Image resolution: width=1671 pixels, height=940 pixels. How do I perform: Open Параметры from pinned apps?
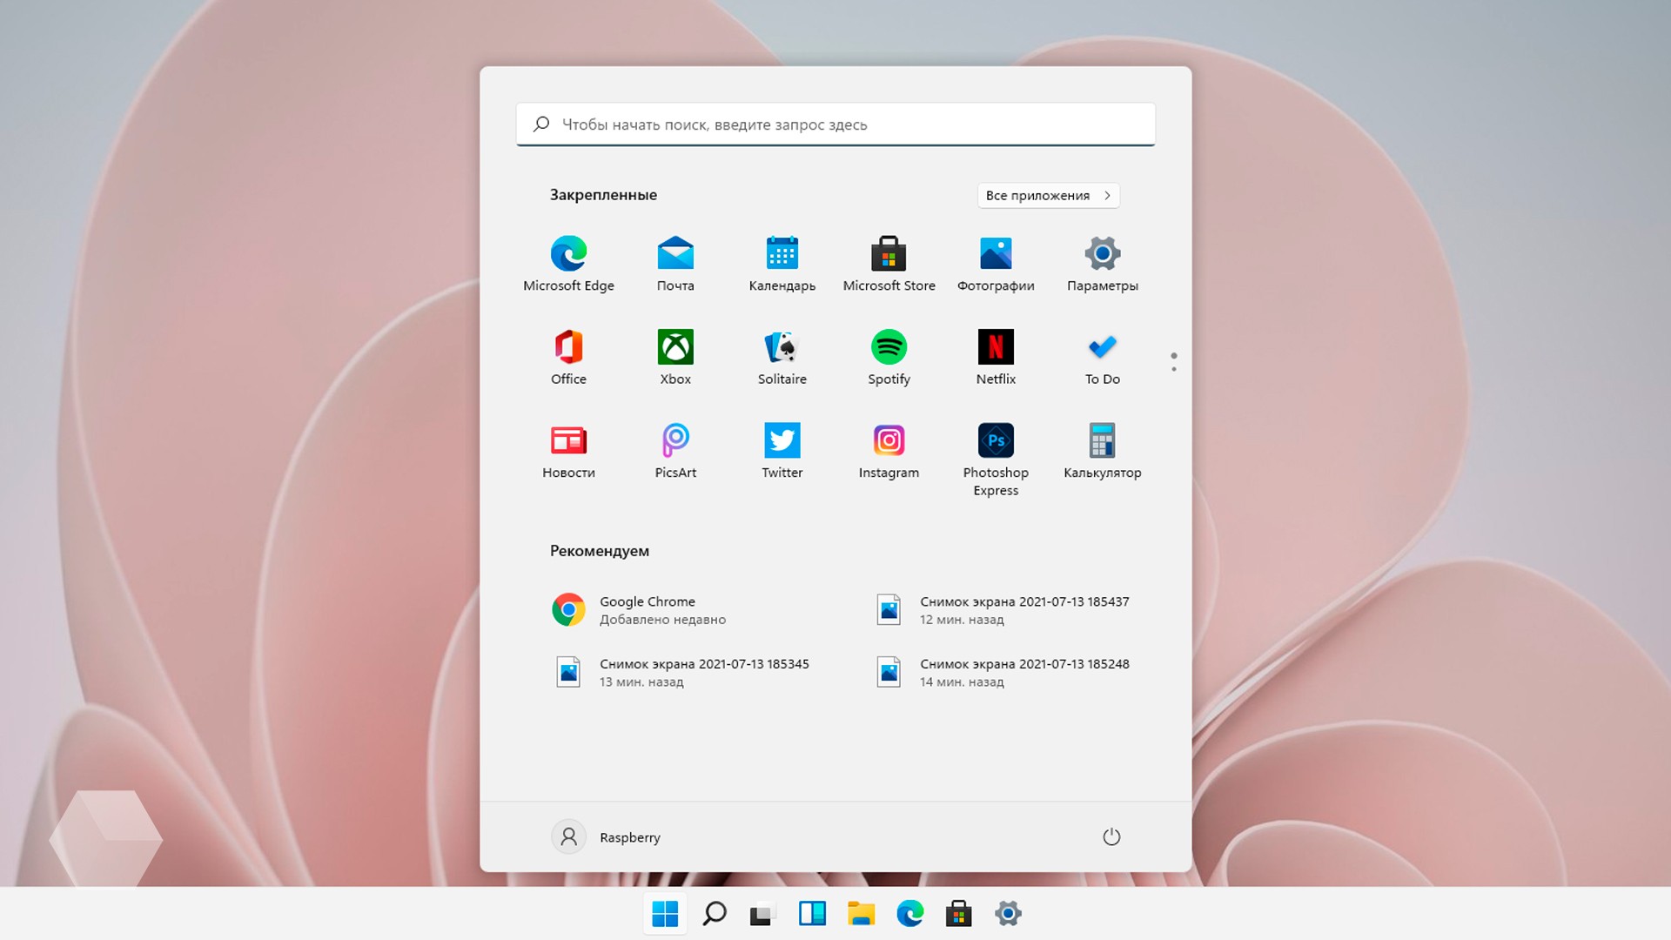pos(1102,264)
